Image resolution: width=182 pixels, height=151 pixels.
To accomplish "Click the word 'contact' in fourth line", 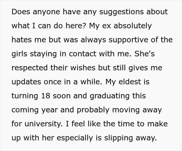I will (82, 54).
